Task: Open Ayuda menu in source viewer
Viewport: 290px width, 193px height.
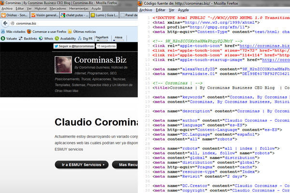Action: pos(183,10)
